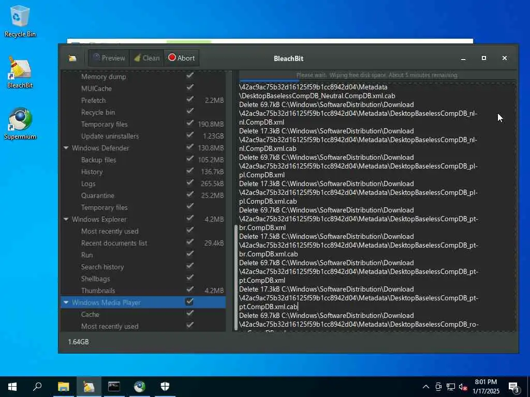530x397 pixels.
Task: Toggle the Recycle bin checkbox
Action: coord(189,111)
